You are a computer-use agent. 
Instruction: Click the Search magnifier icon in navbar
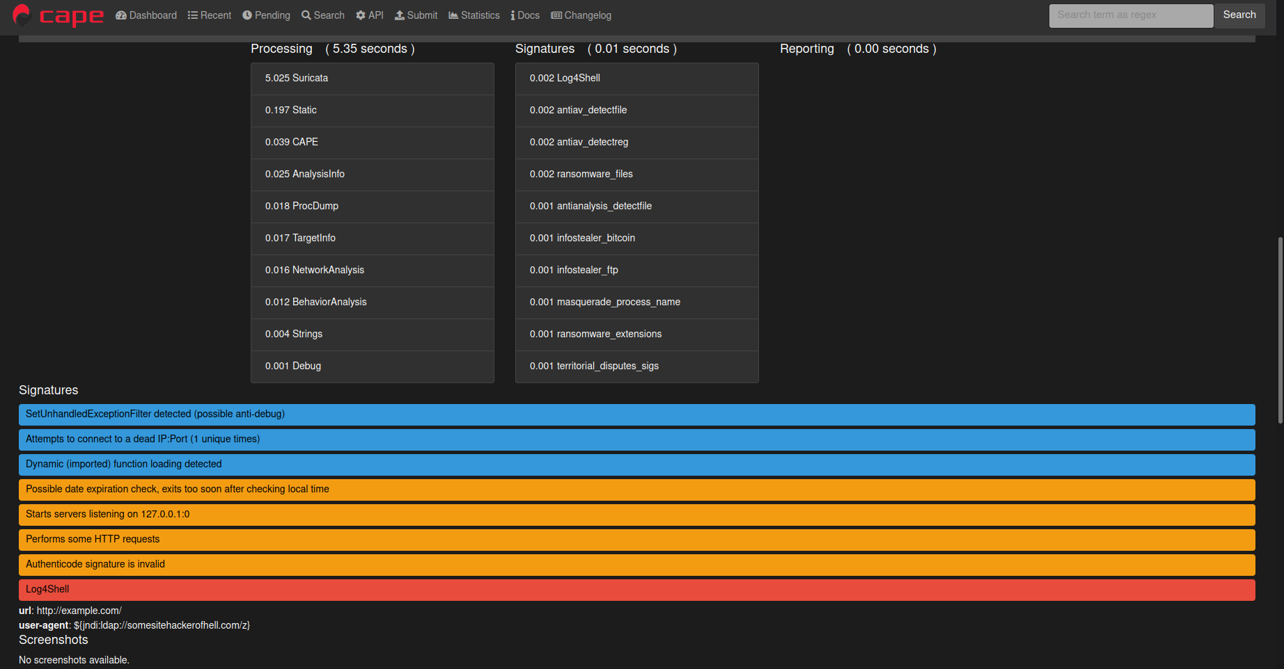[x=306, y=15]
